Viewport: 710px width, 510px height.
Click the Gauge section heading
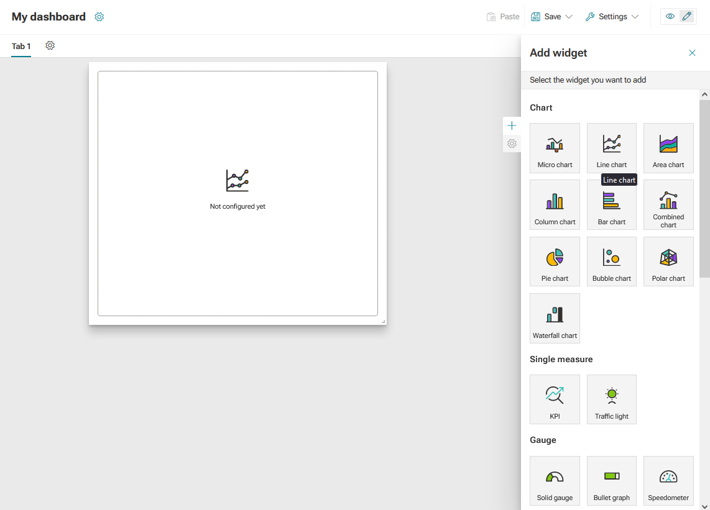pyautogui.click(x=543, y=440)
